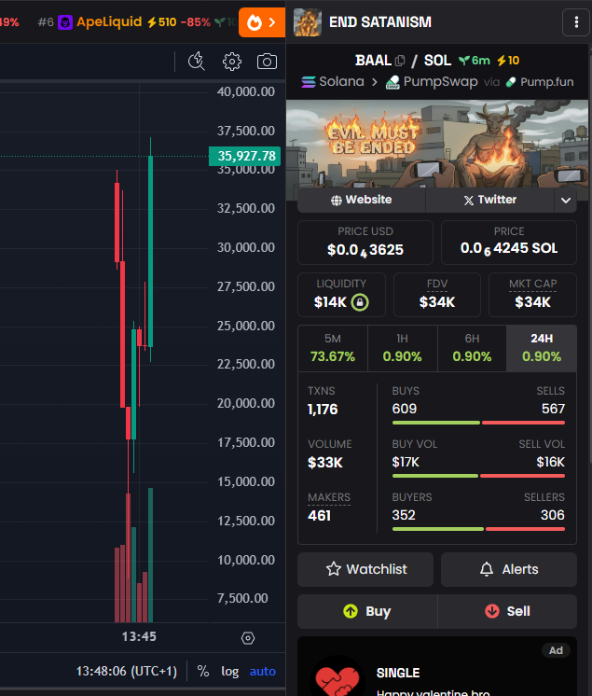Open chart settings gear

[232, 62]
